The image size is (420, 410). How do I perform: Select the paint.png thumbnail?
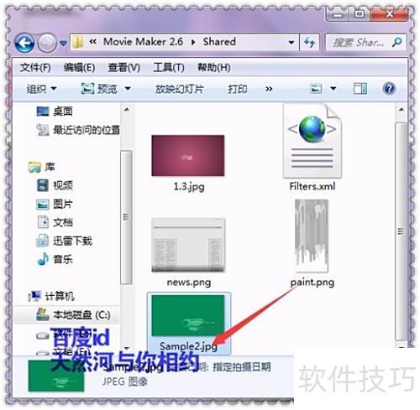[312, 236]
